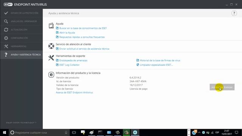Click the Enjoy Safer Technology slogan
This screenshot has width=242, height=136.
pos(21,123)
